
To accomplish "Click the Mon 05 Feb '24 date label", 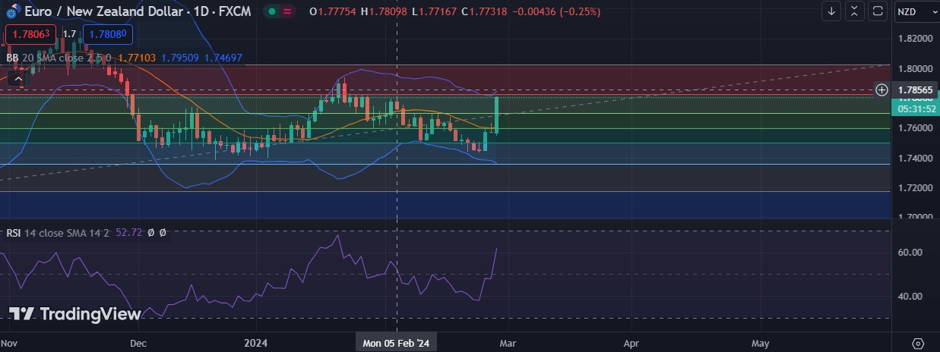I will 396,343.
